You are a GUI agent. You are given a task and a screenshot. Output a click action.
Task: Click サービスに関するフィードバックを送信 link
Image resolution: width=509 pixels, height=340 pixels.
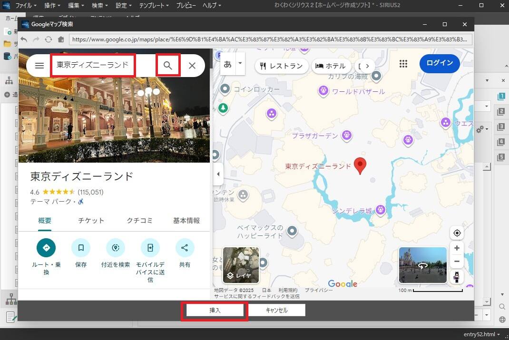tap(256, 296)
